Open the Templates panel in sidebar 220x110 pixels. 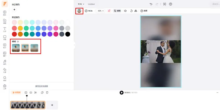click(x=5, y=13)
